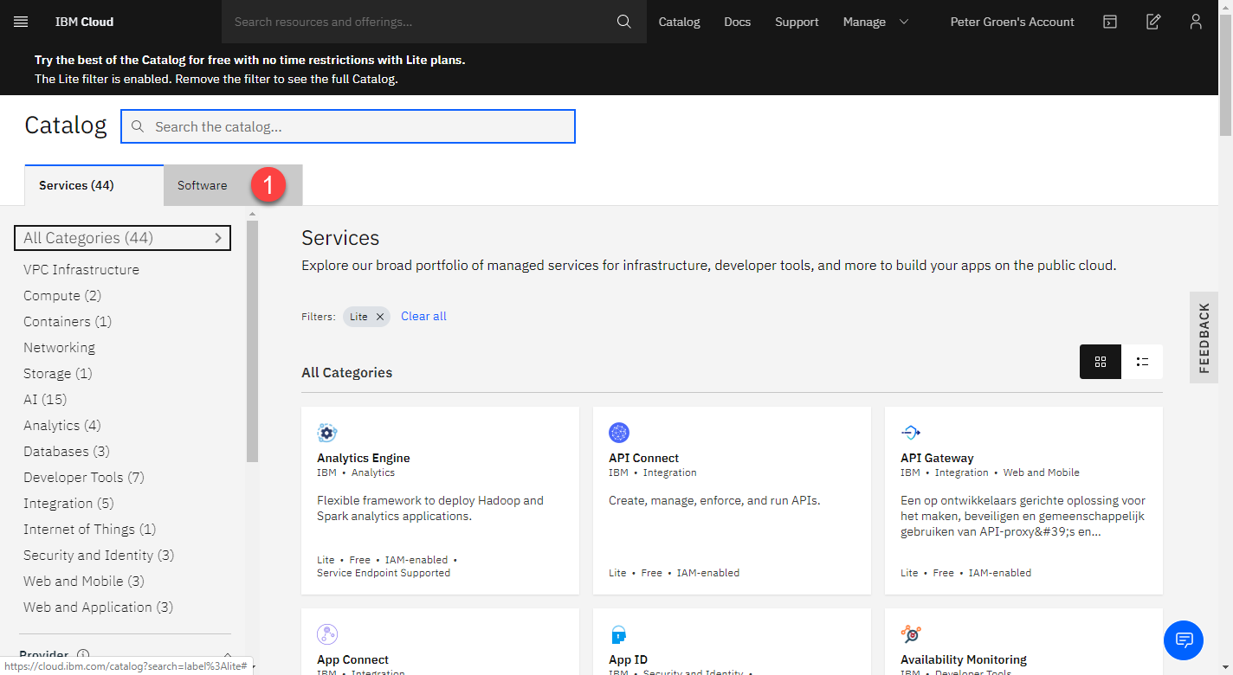Open the Analytics Engine card title
Viewport: 1233px width, 675px height.
click(x=364, y=458)
